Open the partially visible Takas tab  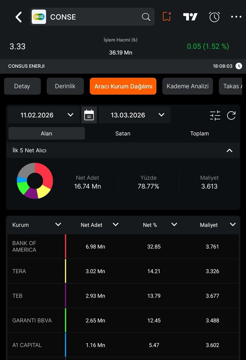coord(231,86)
